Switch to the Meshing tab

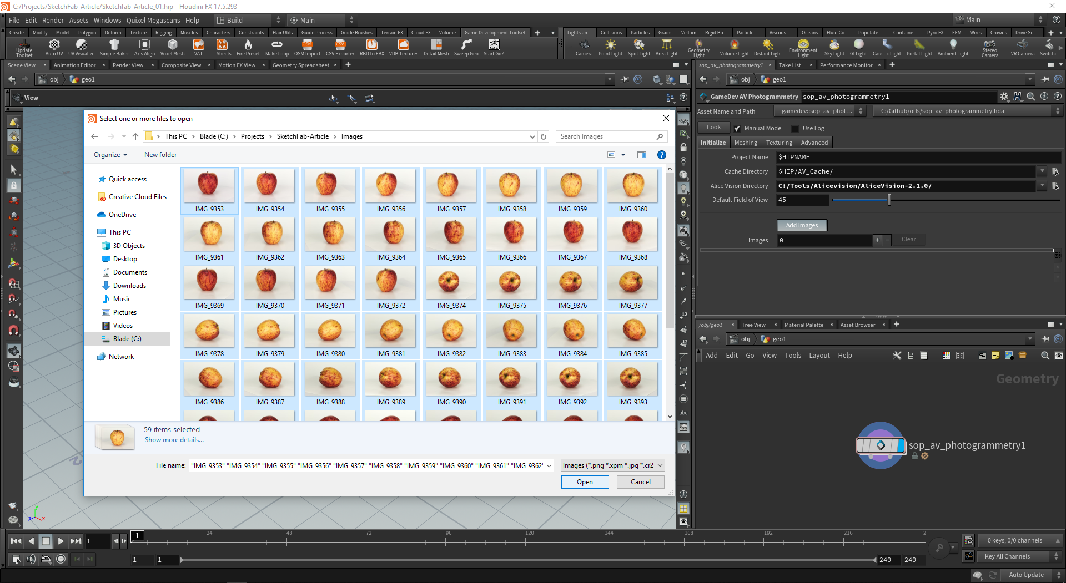(x=745, y=143)
